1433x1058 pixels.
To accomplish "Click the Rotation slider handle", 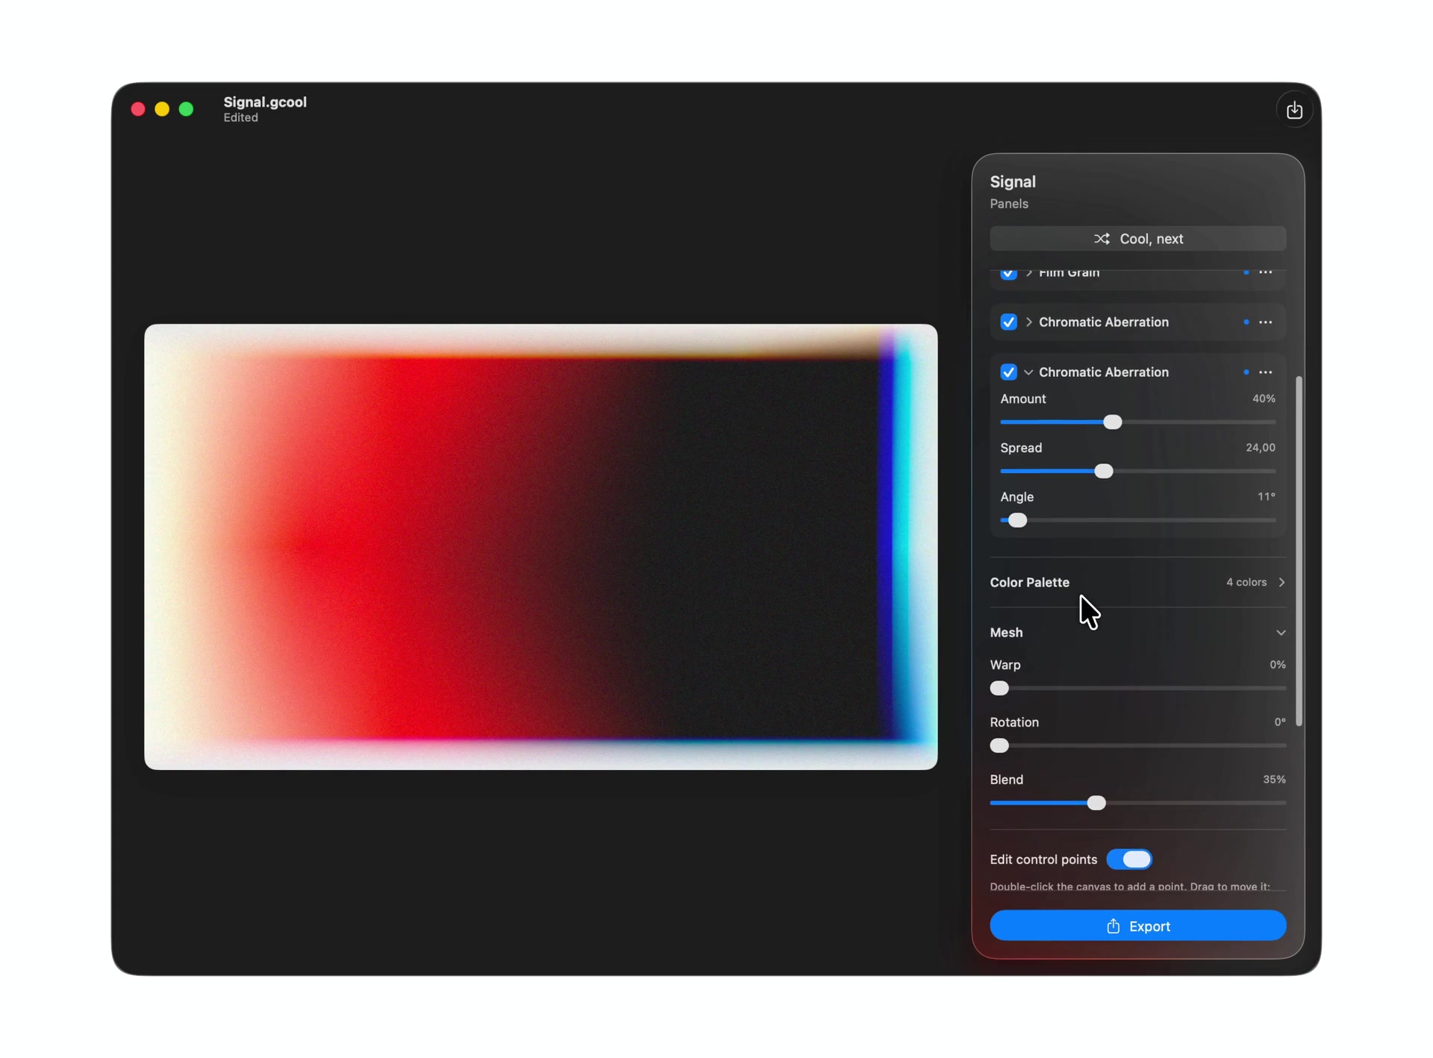I will point(999,746).
